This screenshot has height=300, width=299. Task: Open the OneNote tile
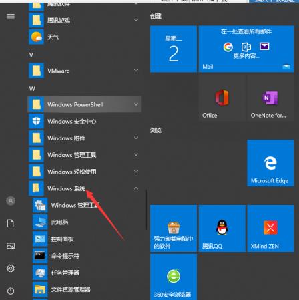(x=270, y=98)
